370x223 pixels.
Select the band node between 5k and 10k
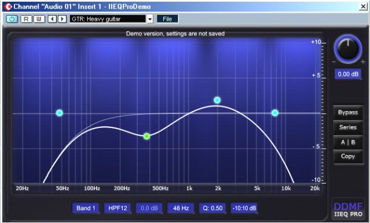pos(275,113)
